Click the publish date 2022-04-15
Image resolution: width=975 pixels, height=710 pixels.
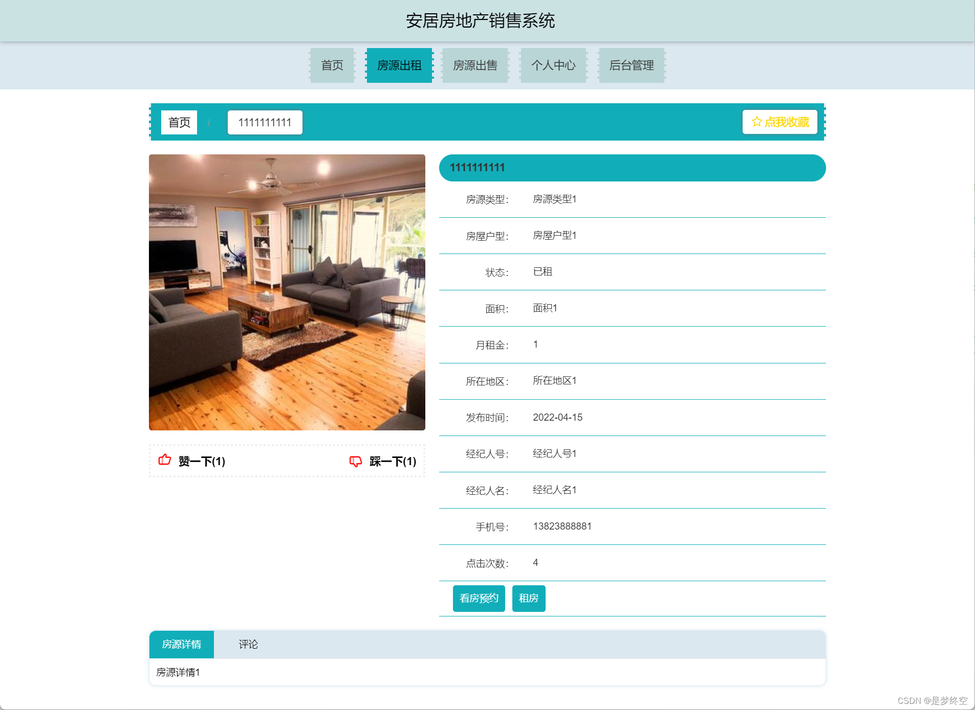558,417
